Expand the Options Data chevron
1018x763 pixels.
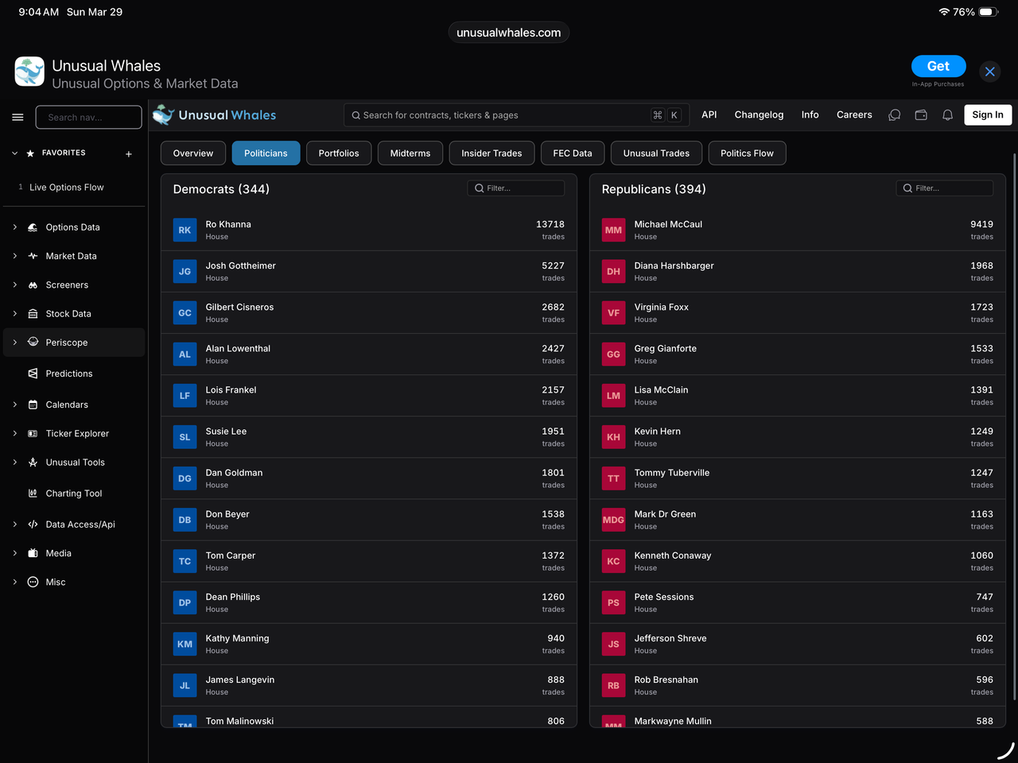point(14,227)
